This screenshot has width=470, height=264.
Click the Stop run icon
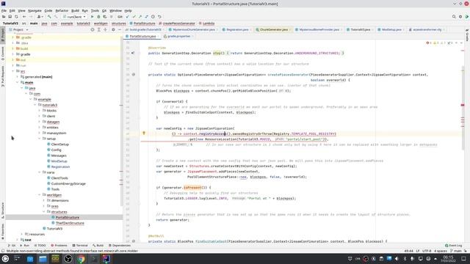111,17
